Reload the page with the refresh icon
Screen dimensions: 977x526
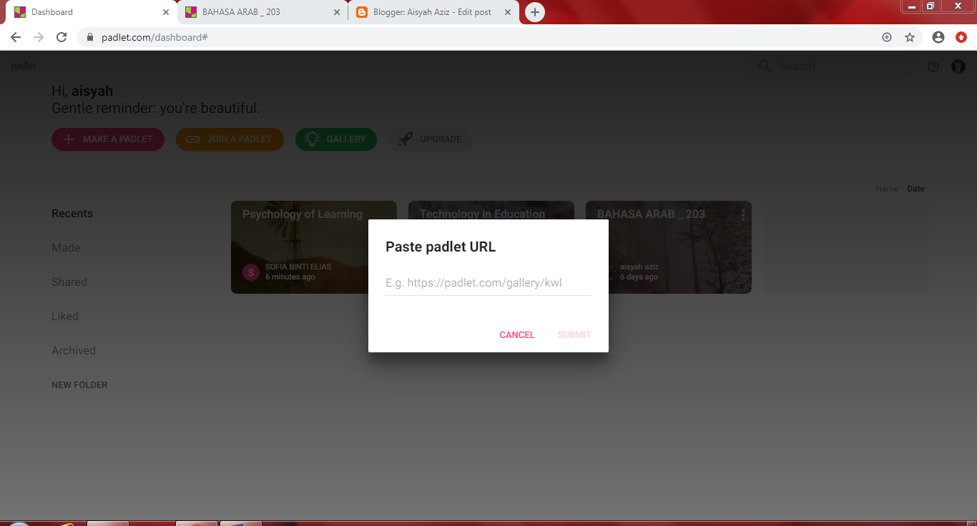[62, 37]
